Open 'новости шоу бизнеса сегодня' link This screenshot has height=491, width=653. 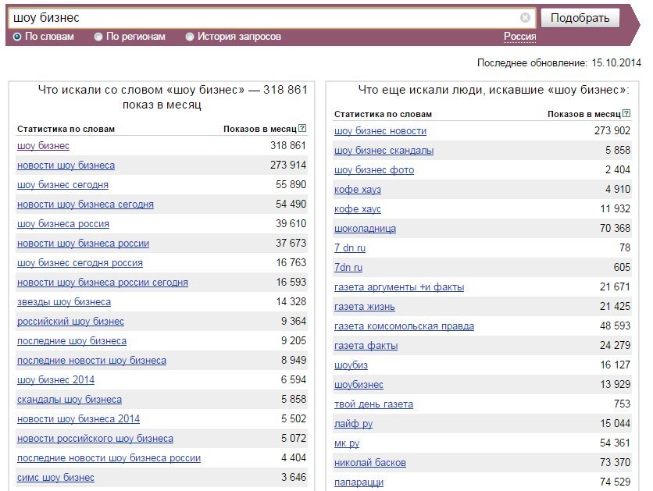tap(85, 205)
